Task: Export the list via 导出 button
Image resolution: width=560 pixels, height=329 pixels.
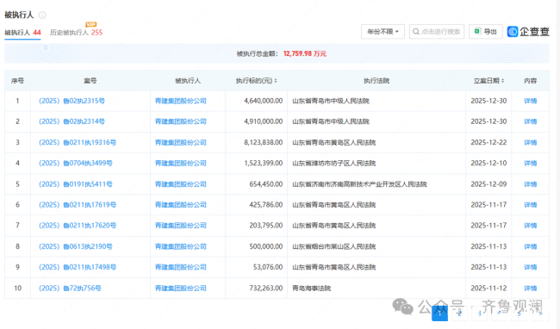Action: [486, 32]
